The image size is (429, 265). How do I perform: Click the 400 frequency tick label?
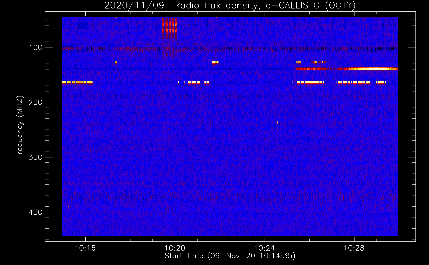click(36, 212)
